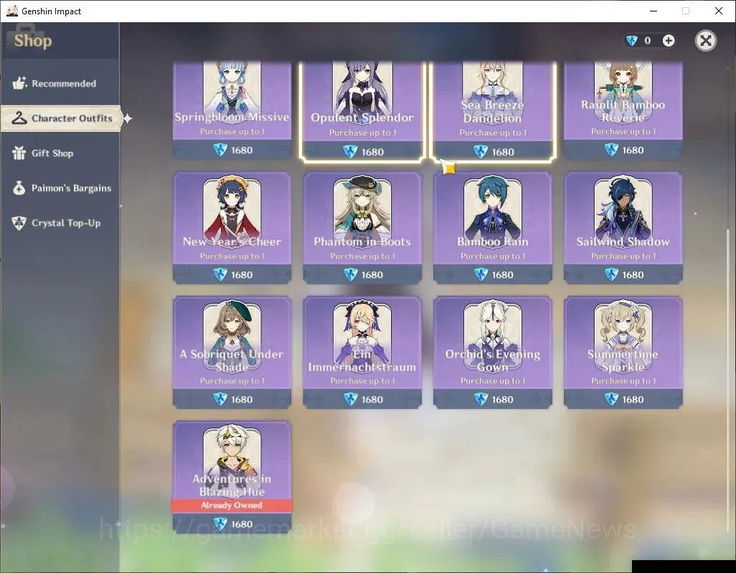Click the 1680 price on Sea Breeze Dandelion

[503, 153]
